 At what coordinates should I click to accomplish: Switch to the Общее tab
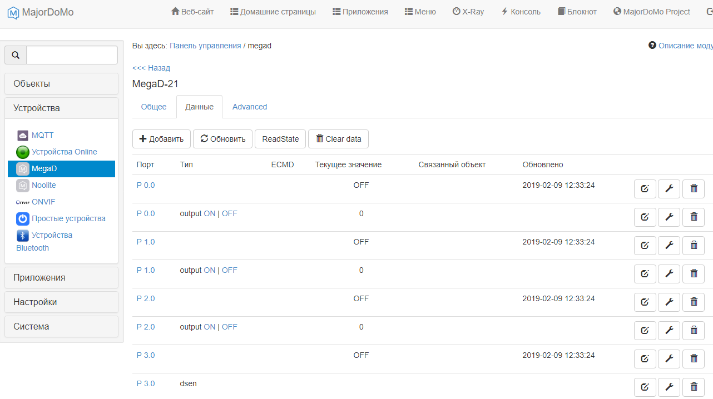pos(154,107)
